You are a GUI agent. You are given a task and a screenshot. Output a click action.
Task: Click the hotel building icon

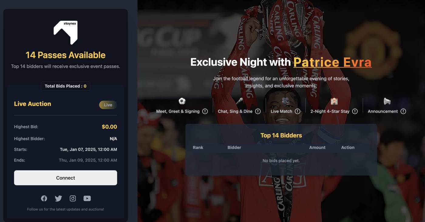pyautogui.click(x=334, y=101)
